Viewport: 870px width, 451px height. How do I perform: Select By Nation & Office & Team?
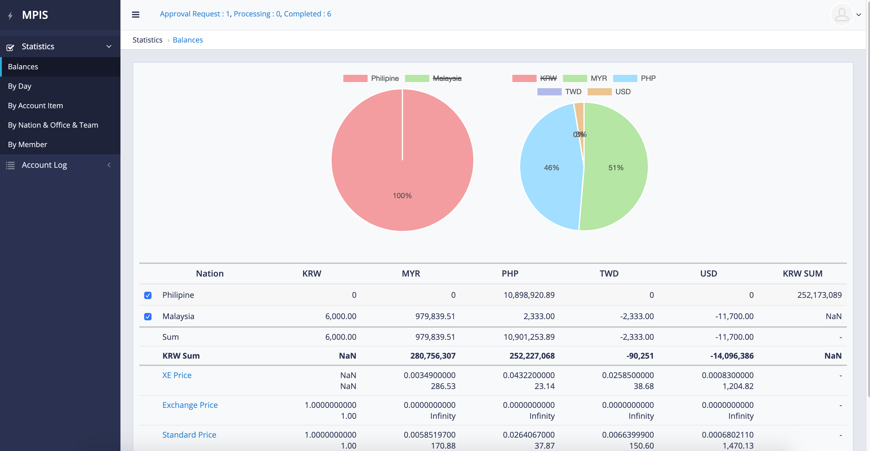[53, 125]
